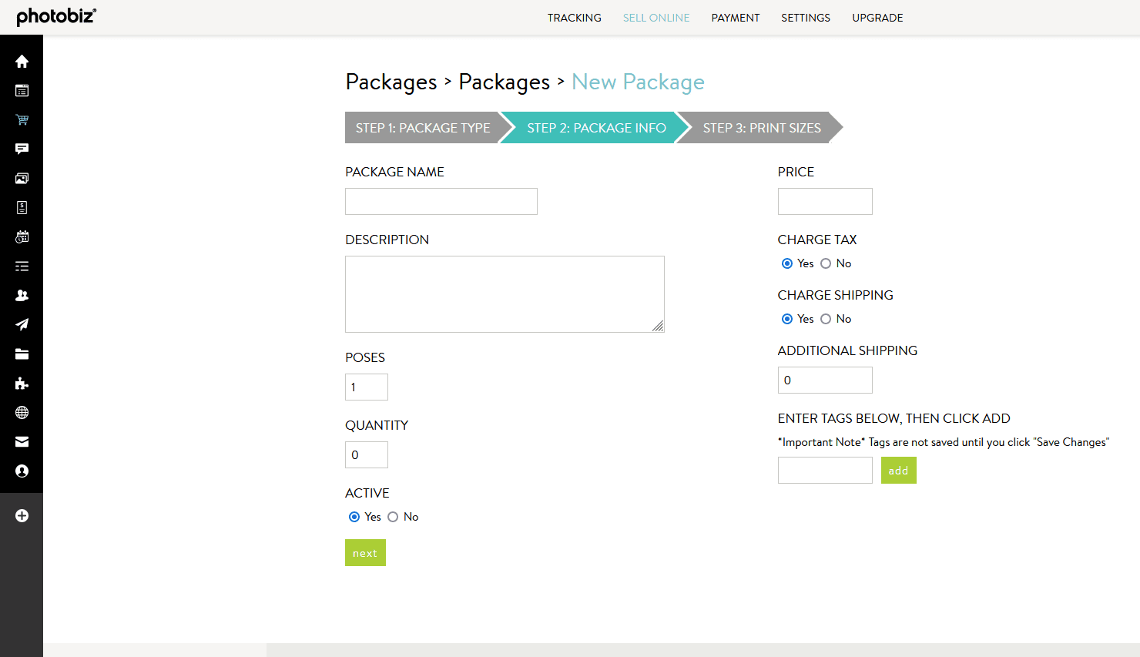Click the second Packages breadcrumb link
The width and height of the screenshot is (1140, 657).
[505, 82]
